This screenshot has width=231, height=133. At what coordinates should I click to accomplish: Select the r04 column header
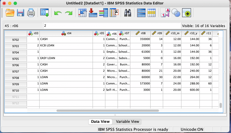[x=66, y=33]
